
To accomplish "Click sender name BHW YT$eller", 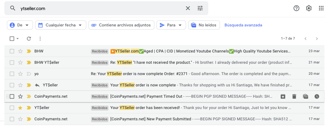I will pyautogui.click(x=47, y=62).
